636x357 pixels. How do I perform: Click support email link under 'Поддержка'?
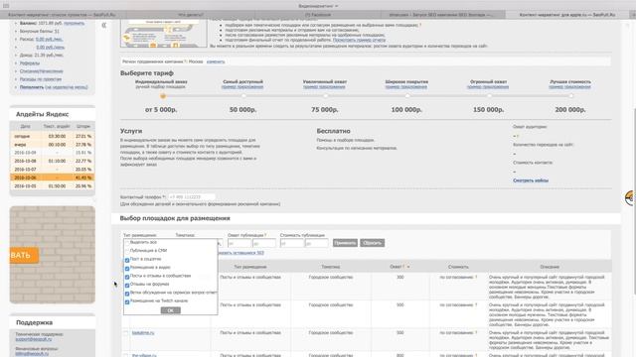34,339
